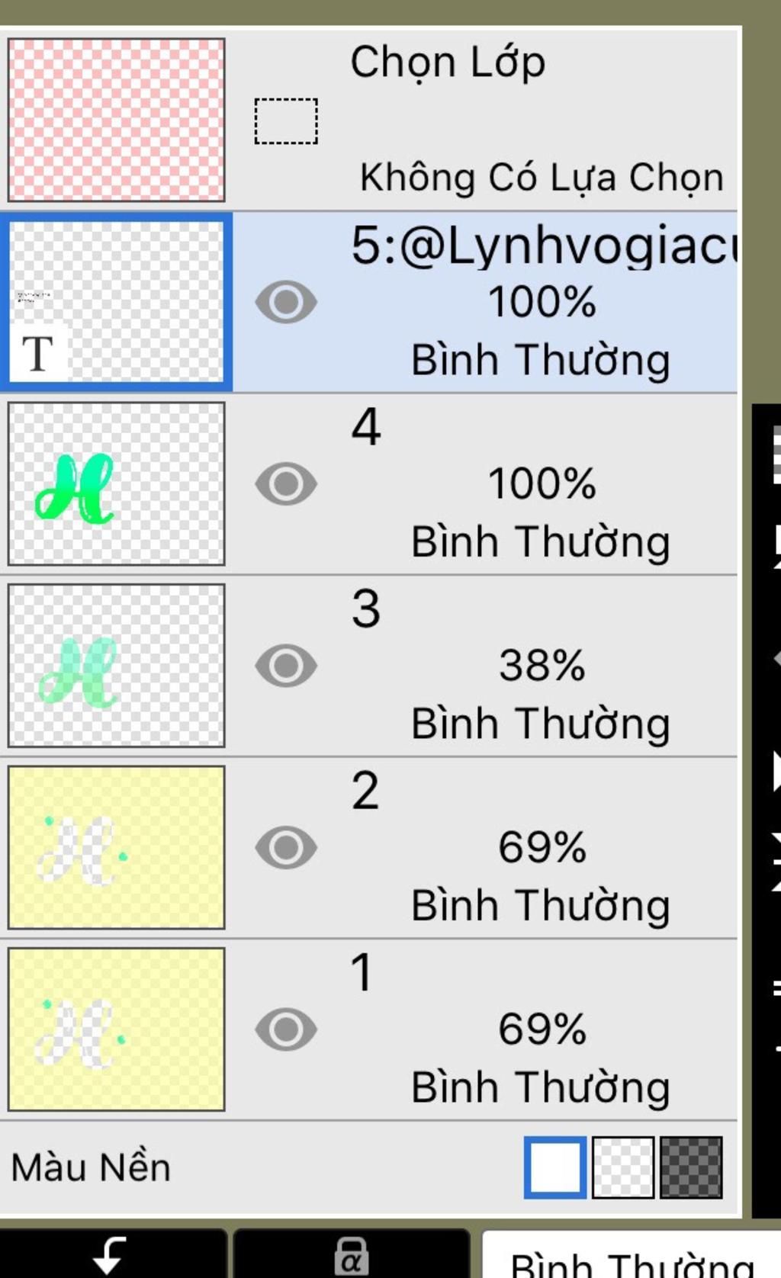Select the layer 4 green letter thumbnail
Viewport: 781px width, 1278px height.
[x=116, y=483]
